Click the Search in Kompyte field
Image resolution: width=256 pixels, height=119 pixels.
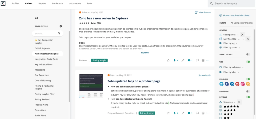232,4
